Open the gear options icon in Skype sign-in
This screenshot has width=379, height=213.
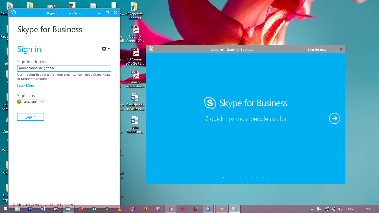[x=104, y=49]
